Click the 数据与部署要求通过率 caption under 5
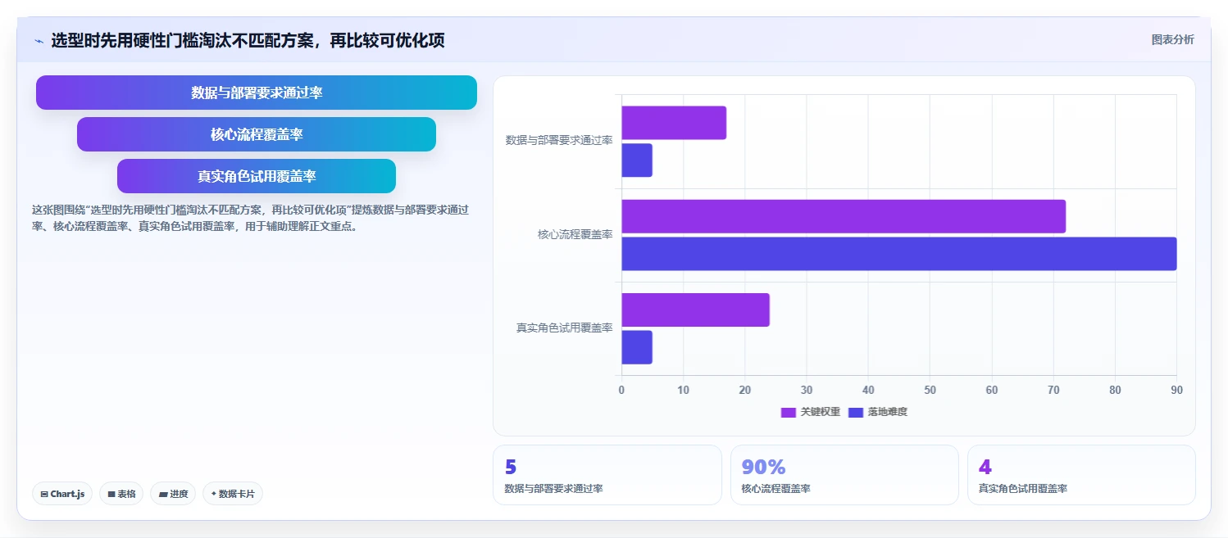The height and width of the screenshot is (538, 1228). coord(553,489)
